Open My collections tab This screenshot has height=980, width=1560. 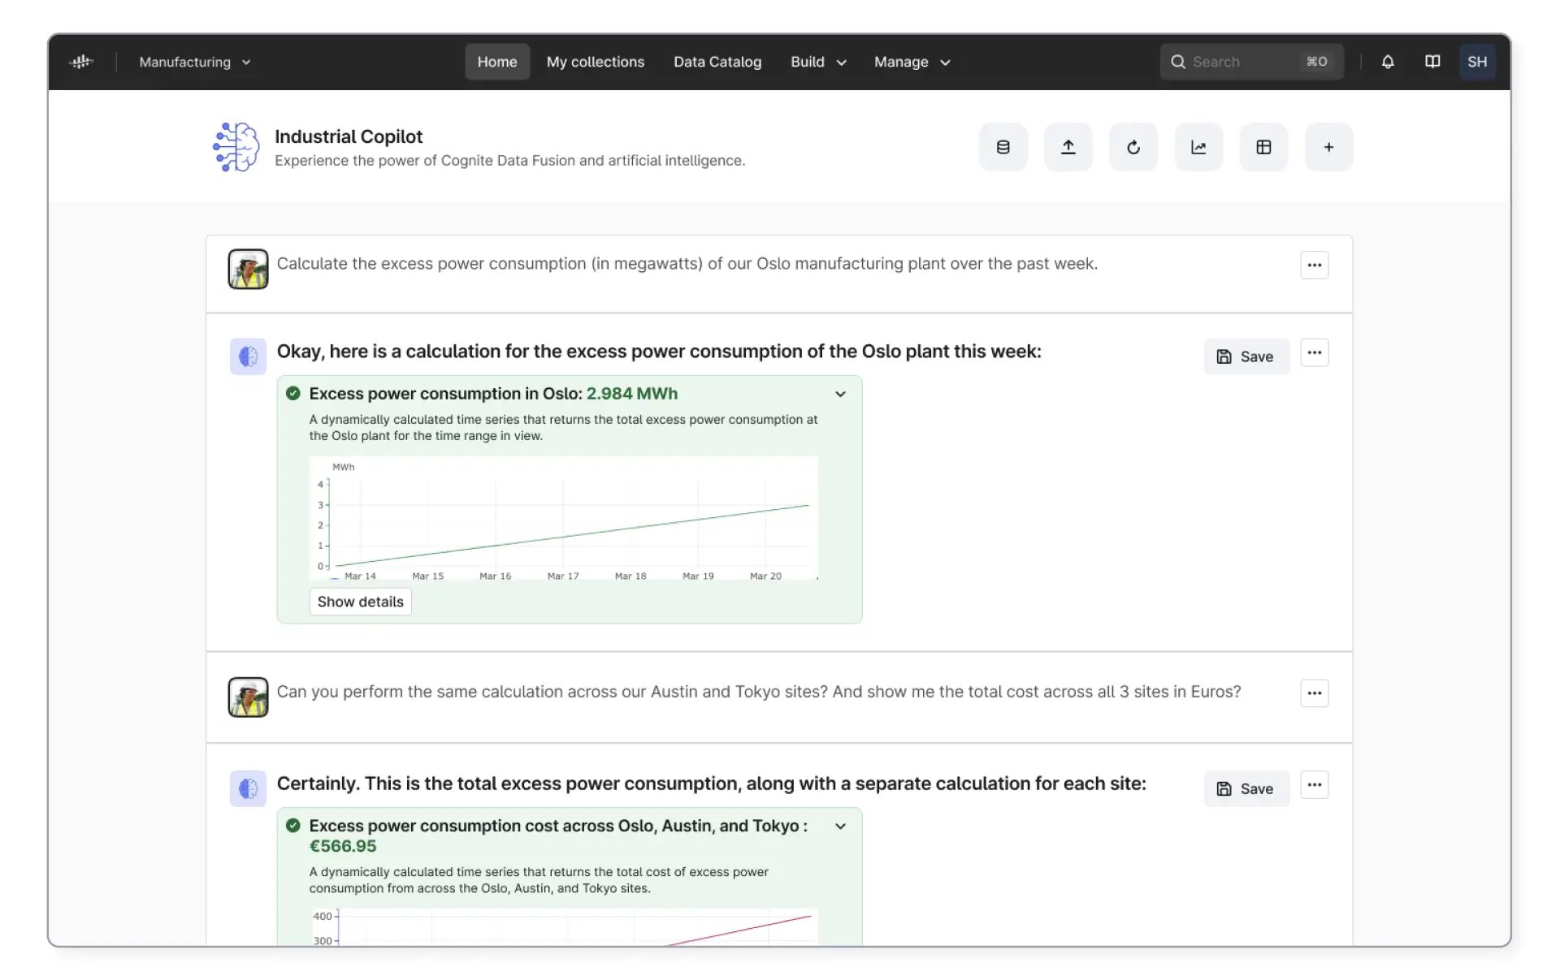tap(596, 62)
